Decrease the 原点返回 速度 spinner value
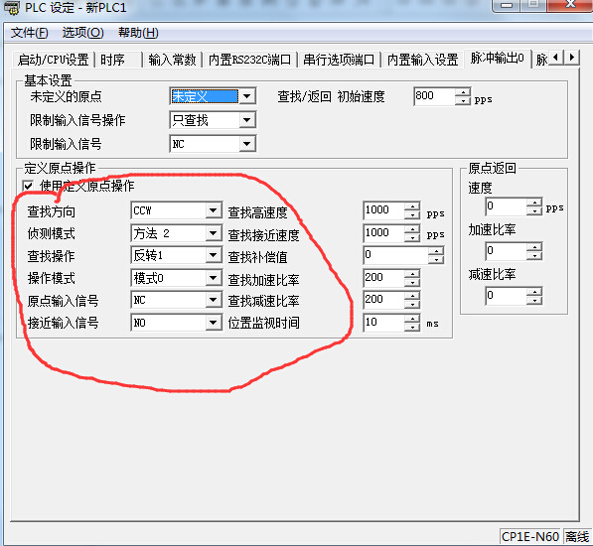This screenshot has height=546, width=593. [x=534, y=211]
